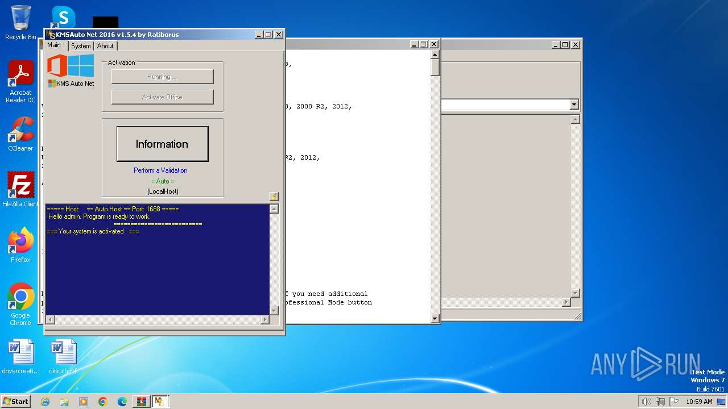Click the text window scrollbar up arrow

[x=435, y=55]
